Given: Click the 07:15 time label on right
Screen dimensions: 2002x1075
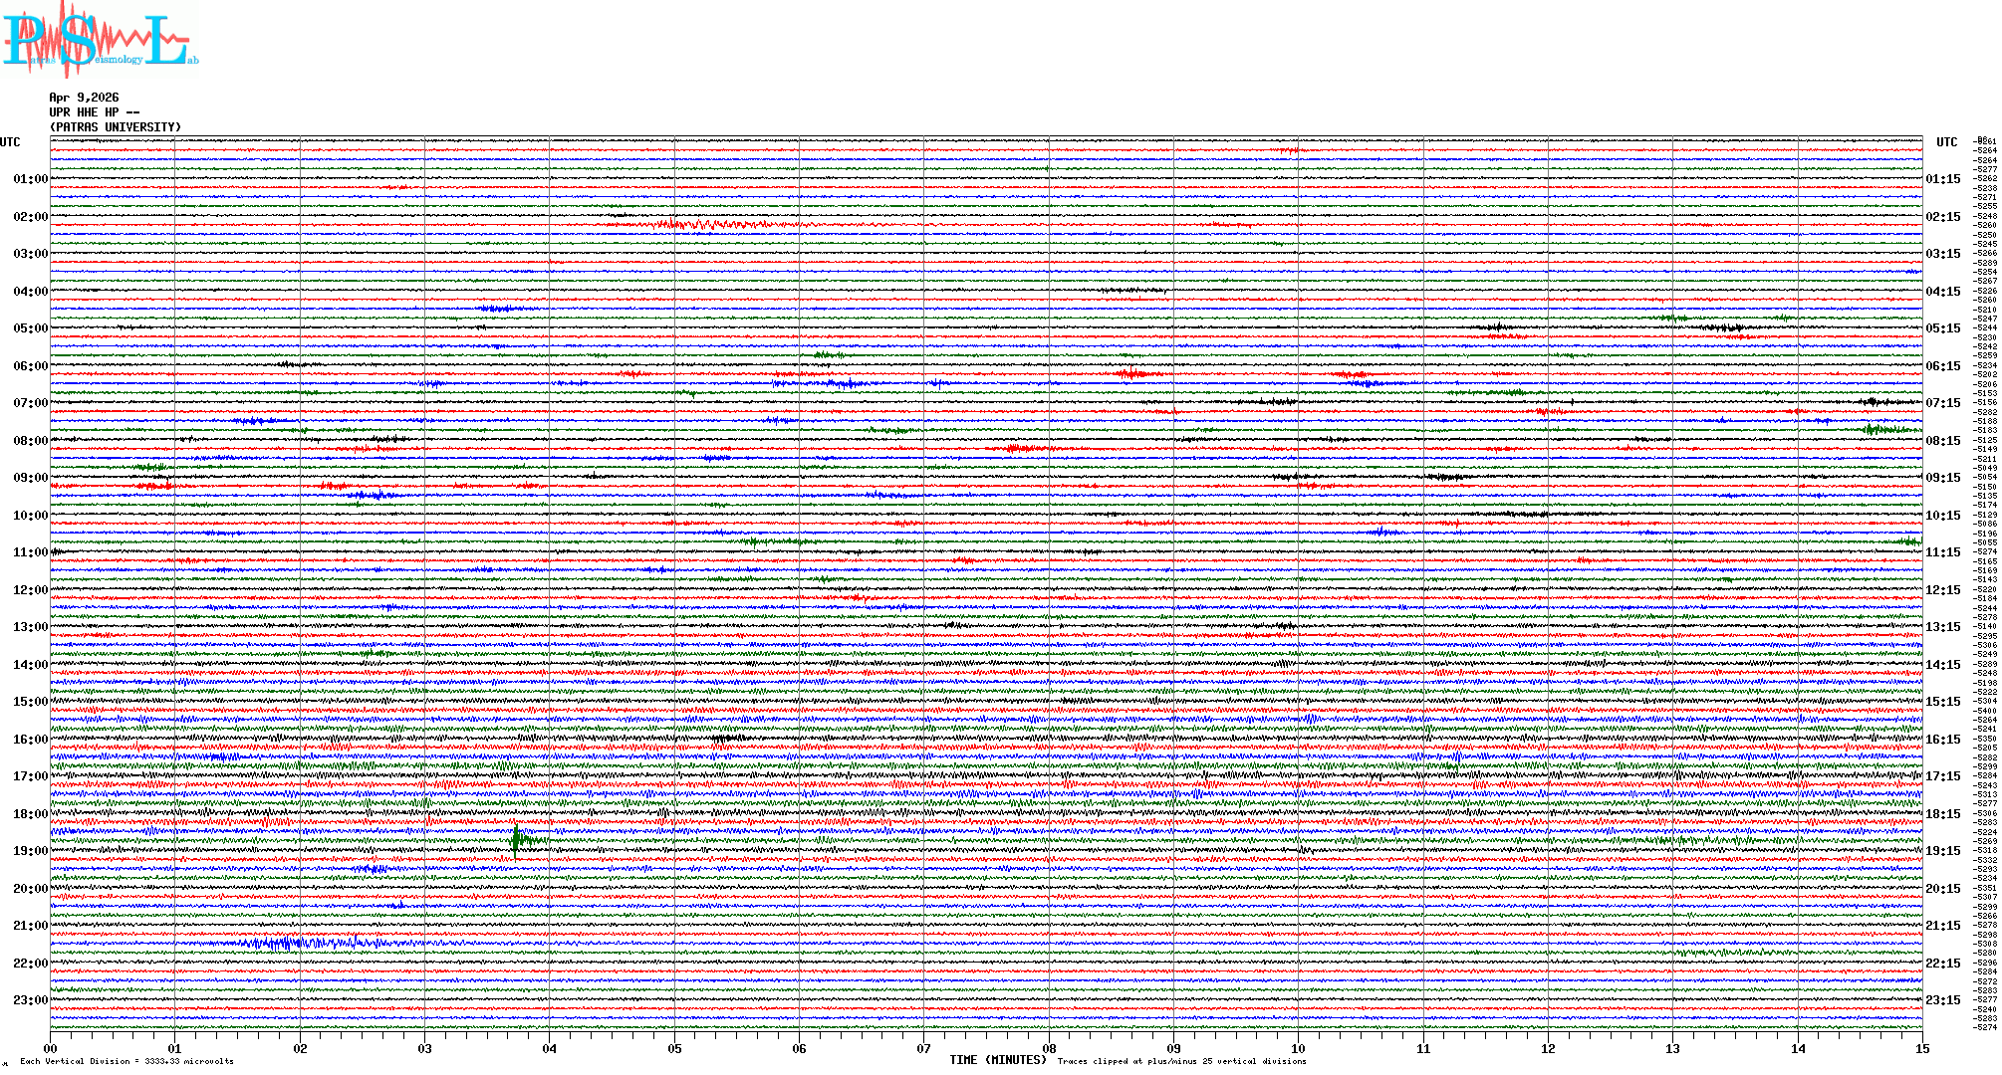Looking at the screenshot, I should pos(1942,403).
